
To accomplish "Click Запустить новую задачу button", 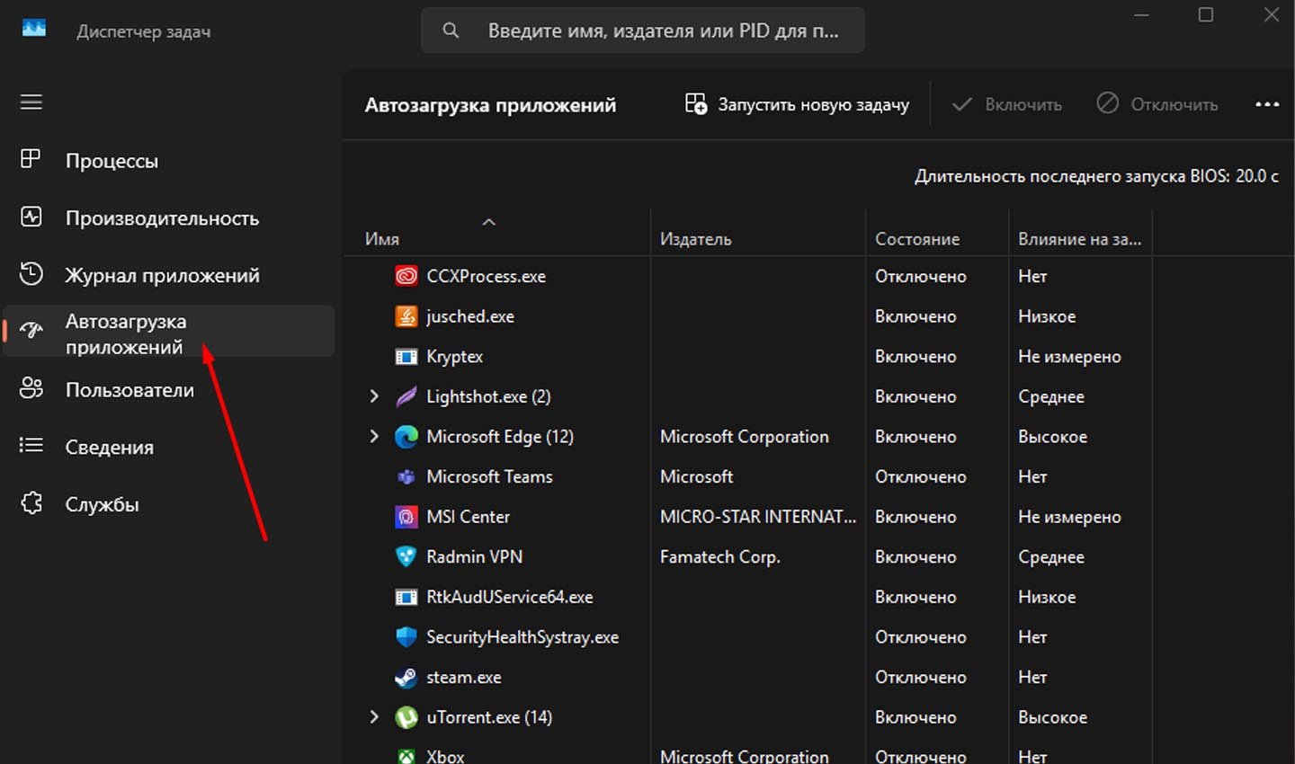I will pyautogui.click(x=797, y=104).
